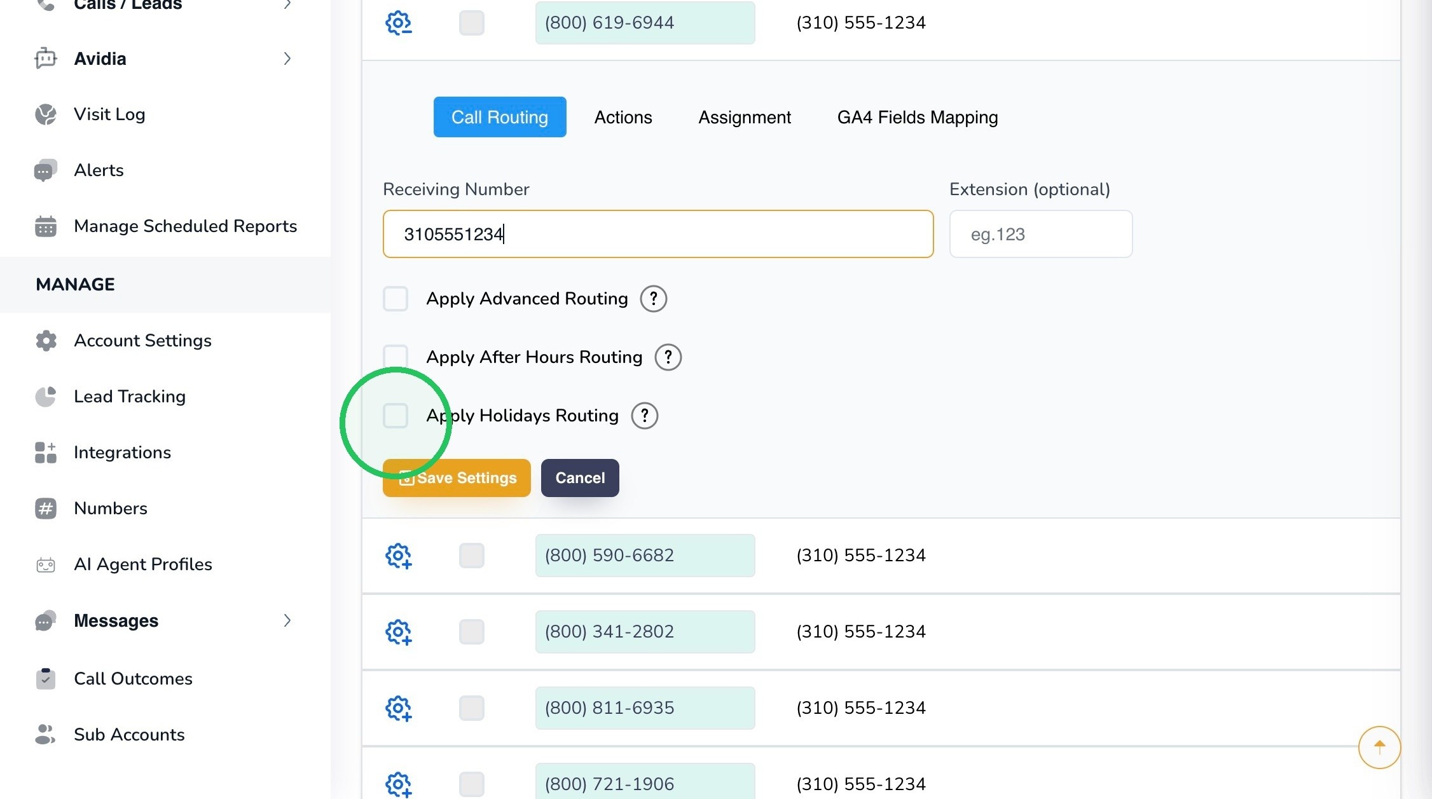Open the Numbers sidebar link
This screenshot has width=1432, height=799.
[111, 509]
